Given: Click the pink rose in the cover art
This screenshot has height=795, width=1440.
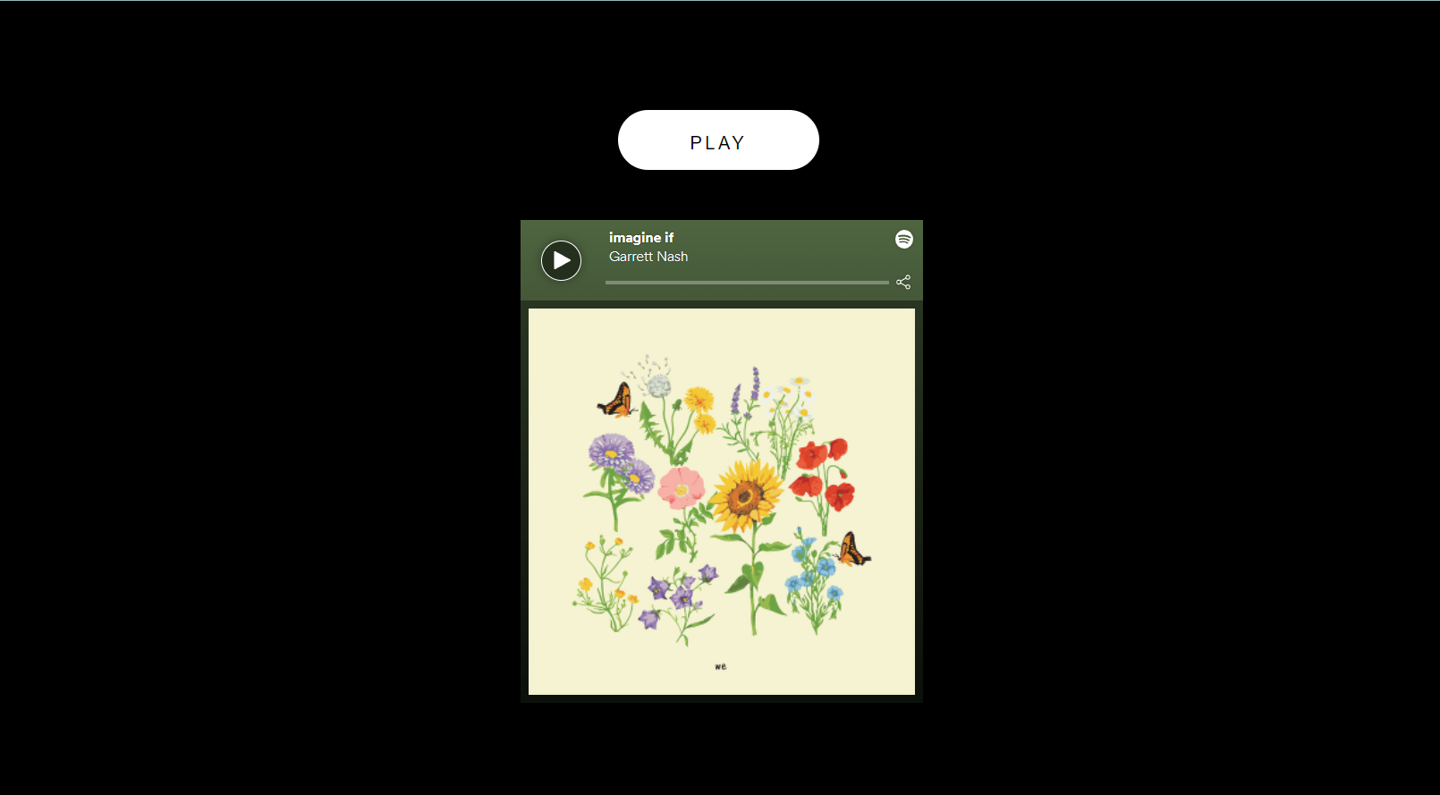Looking at the screenshot, I should click(682, 487).
